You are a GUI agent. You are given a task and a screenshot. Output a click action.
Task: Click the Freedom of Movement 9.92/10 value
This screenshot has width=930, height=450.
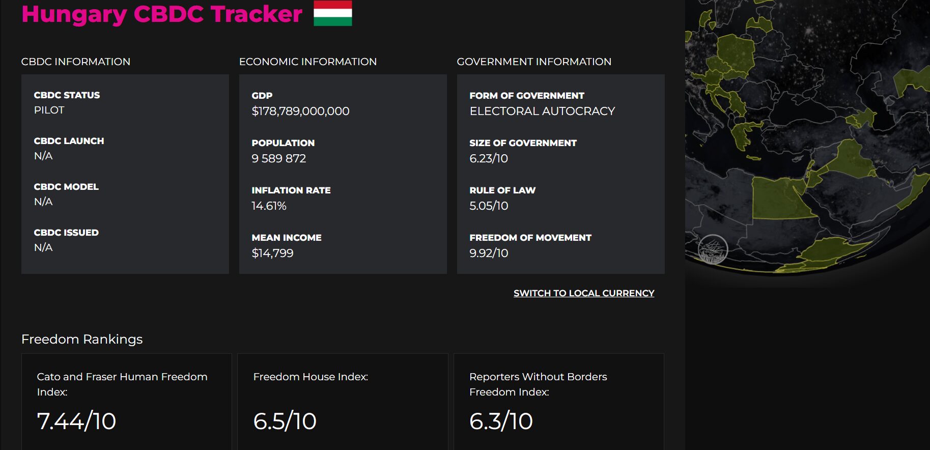point(489,253)
